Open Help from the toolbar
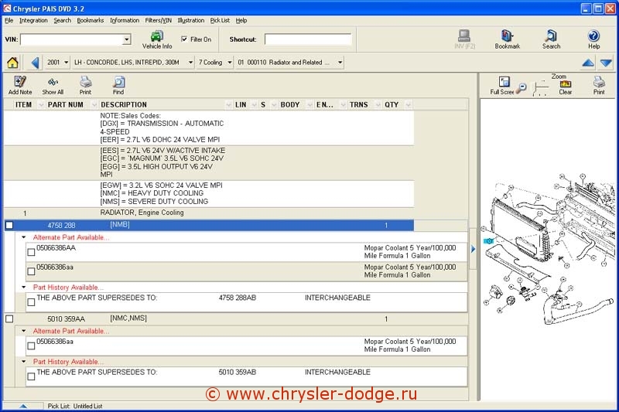 point(593,39)
